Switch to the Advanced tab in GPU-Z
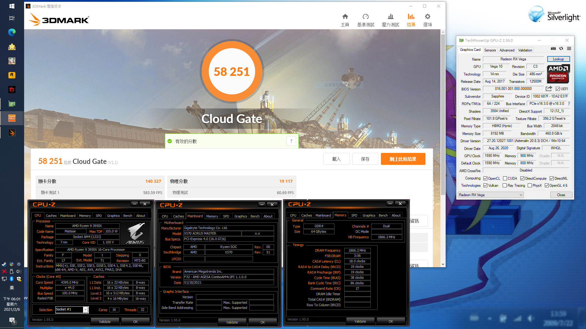The image size is (586, 329). [507, 50]
